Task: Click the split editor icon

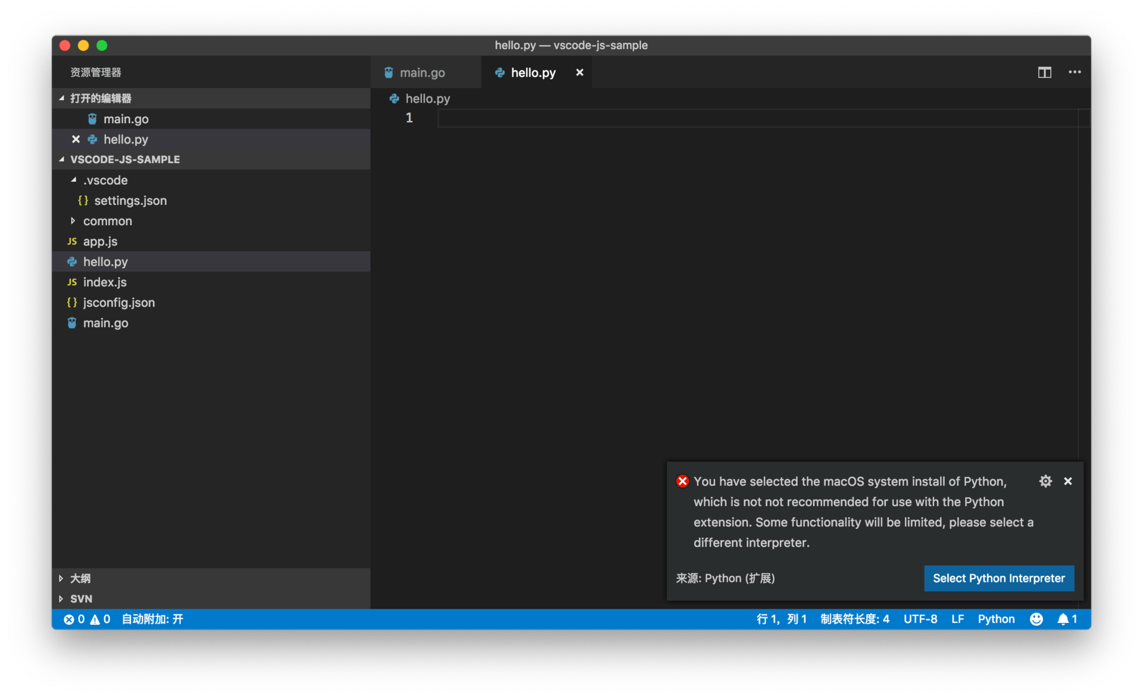Action: 1044,73
